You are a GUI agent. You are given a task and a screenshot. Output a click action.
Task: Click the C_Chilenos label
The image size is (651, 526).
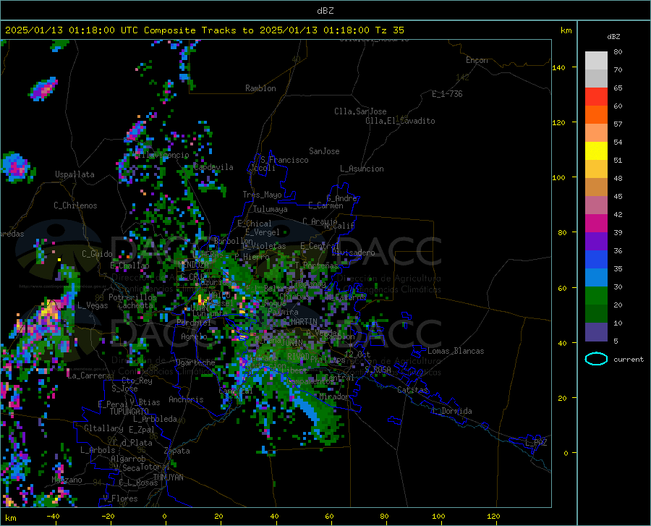click(75, 205)
